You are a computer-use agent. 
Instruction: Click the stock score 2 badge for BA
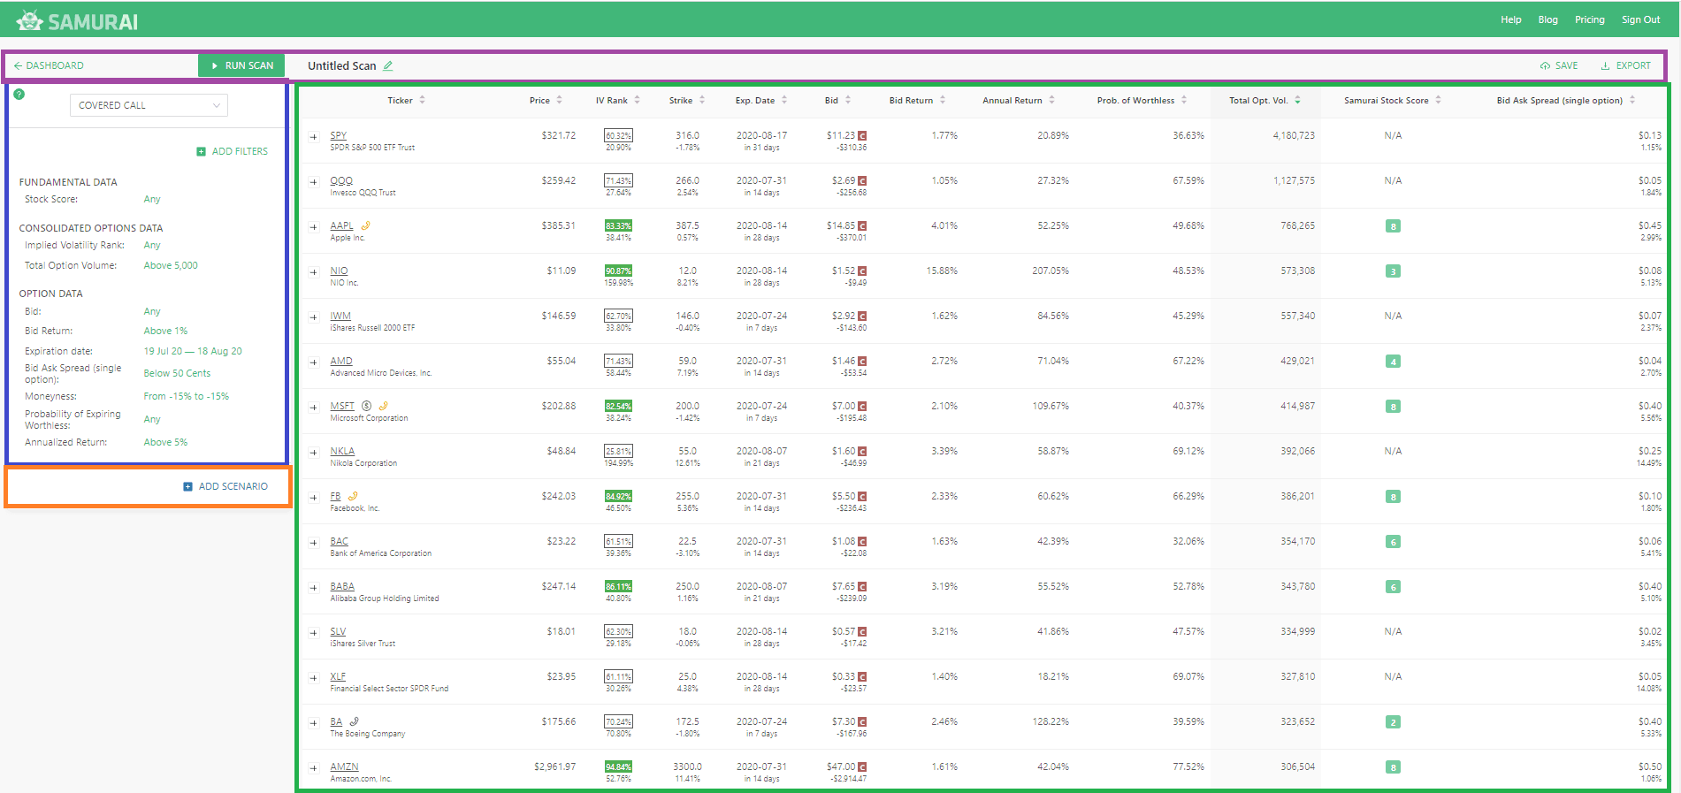pos(1393,722)
